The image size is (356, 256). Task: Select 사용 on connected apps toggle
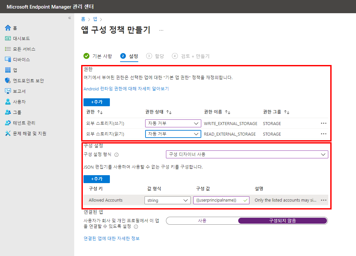tap(202, 221)
